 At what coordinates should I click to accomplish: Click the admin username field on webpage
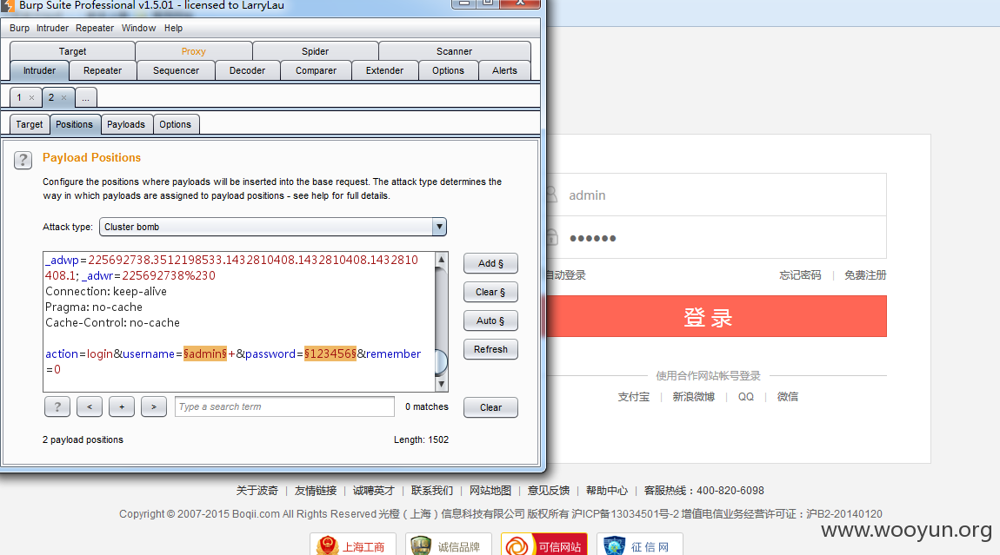coord(717,195)
